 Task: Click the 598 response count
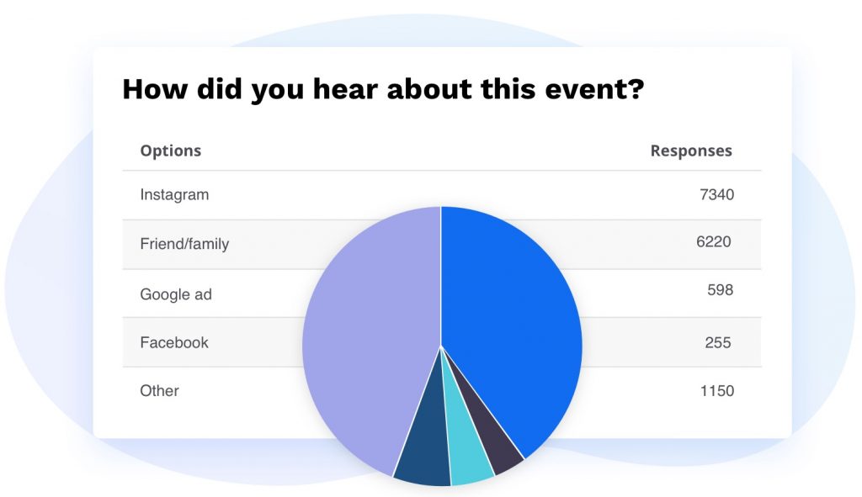720,291
